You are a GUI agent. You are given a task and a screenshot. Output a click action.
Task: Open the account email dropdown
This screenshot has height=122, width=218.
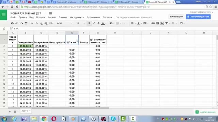pos(201,12)
